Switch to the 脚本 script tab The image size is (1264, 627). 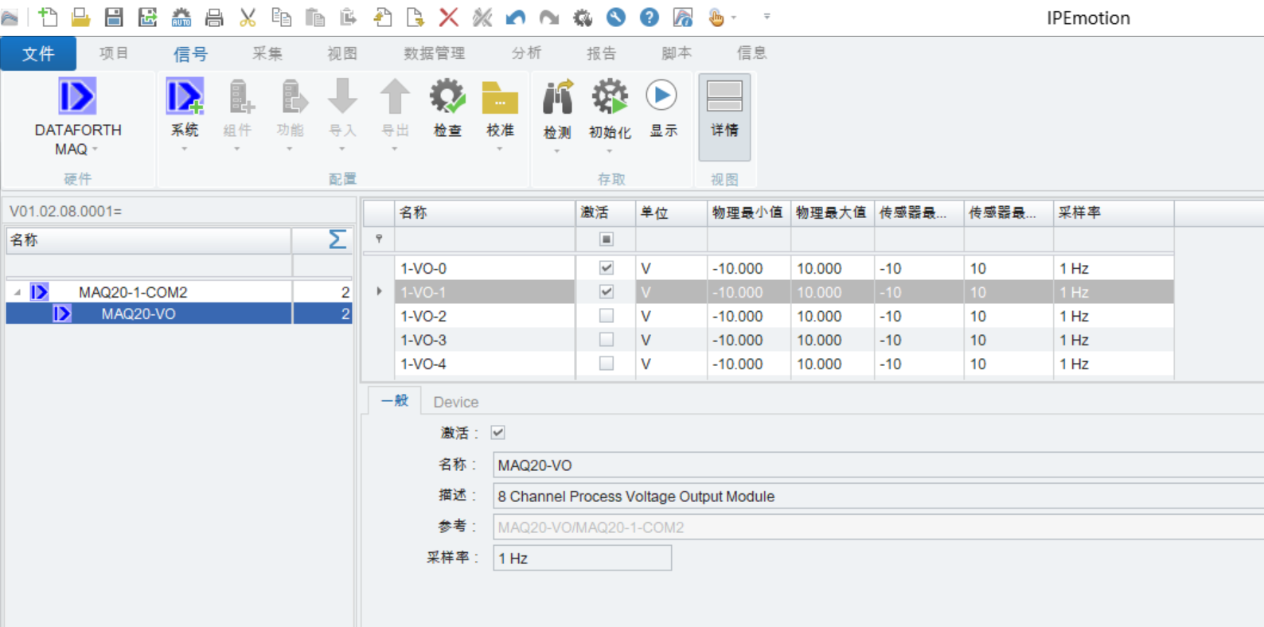click(x=677, y=53)
